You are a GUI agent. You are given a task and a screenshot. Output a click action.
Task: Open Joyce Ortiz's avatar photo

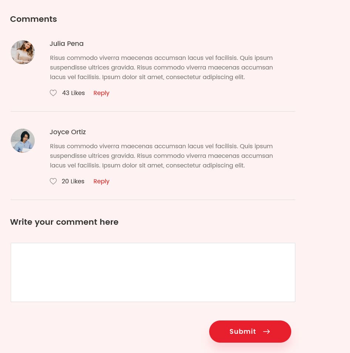tap(23, 140)
